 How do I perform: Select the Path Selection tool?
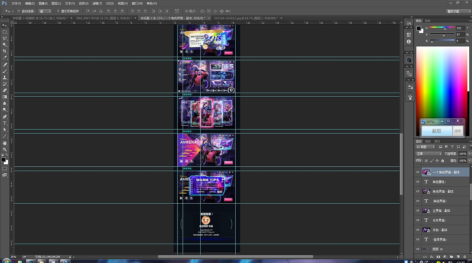click(x=5, y=129)
